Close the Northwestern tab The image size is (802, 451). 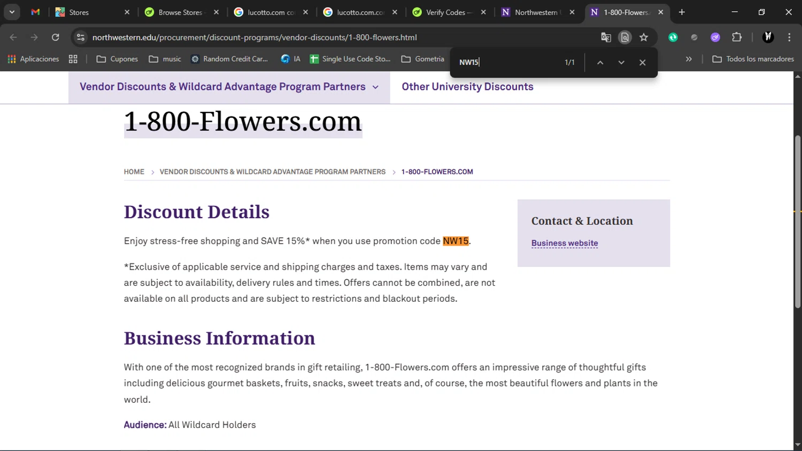pyautogui.click(x=572, y=12)
